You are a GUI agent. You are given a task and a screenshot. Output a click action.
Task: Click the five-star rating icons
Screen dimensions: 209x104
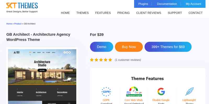coord(101,60)
